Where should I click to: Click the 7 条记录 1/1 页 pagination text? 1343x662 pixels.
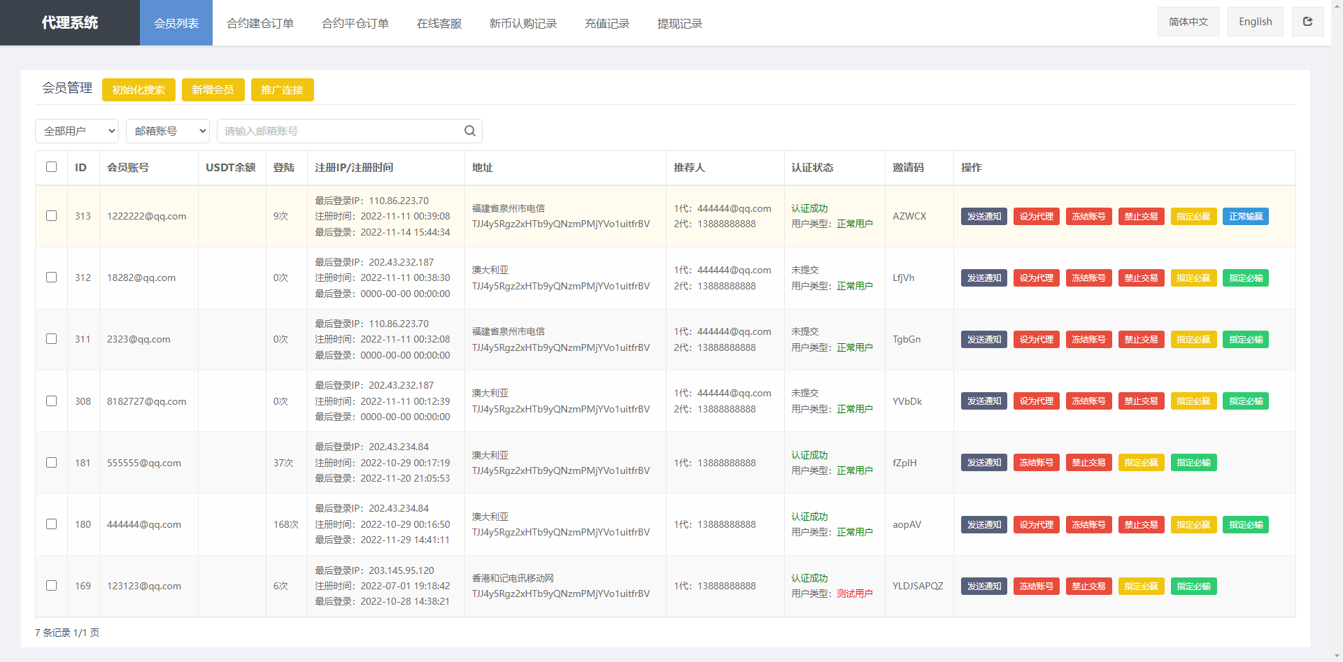click(67, 633)
